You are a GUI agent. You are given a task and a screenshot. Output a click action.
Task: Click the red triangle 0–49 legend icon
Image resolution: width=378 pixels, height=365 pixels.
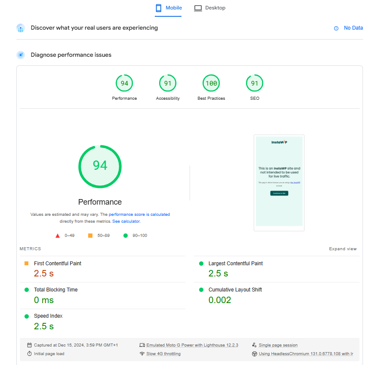pyautogui.click(x=58, y=236)
